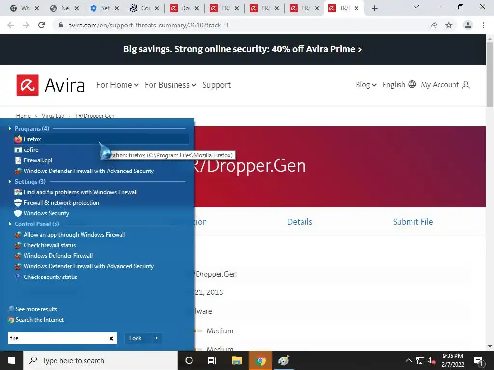Expand the For Business menu
The width and height of the screenshot is (494, 370).
coord(170,85)
